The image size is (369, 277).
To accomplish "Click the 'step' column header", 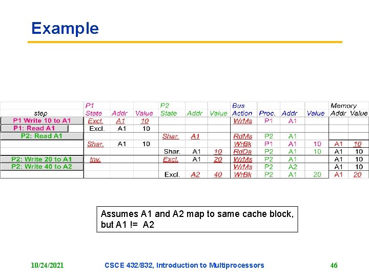I will (x=40, y=113).
